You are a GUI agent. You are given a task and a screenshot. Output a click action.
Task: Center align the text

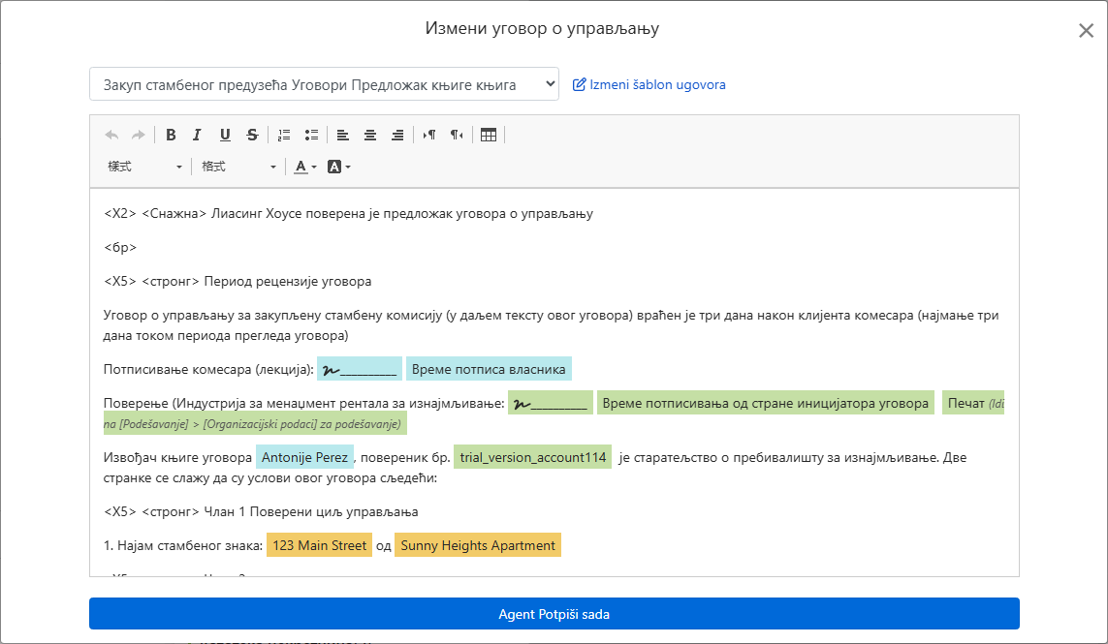tap(370, 135)
